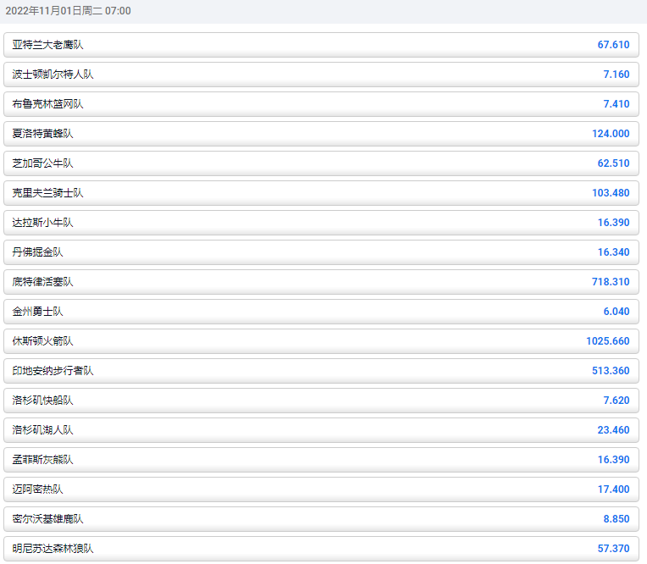This screenshot has height=564, width=647.
Task: Choose 洛杉矶湖人队 at 23.460
Action: point(321,430)
